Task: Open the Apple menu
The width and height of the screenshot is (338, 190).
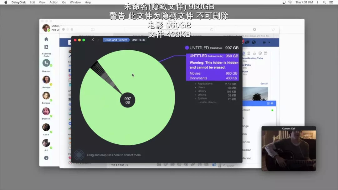Action: 6,2
